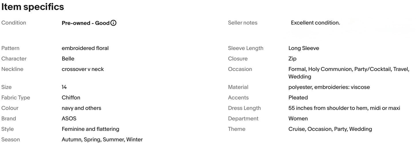Select the Excellent condition seller note
Viewport: 416px width, 152px height.
pyautogui.click(x=315, y=23)
